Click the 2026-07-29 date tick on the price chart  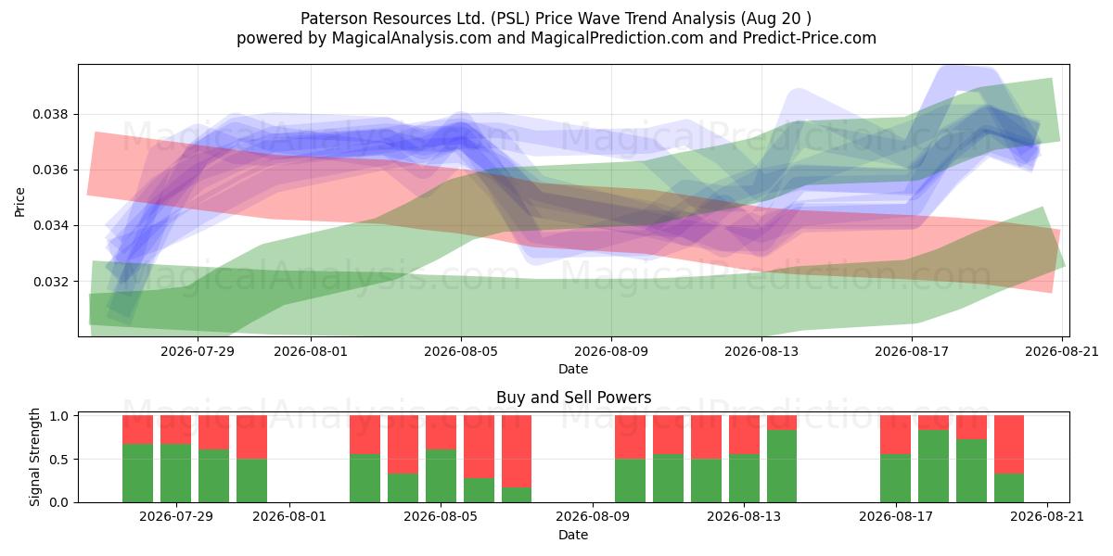[198, 351]
